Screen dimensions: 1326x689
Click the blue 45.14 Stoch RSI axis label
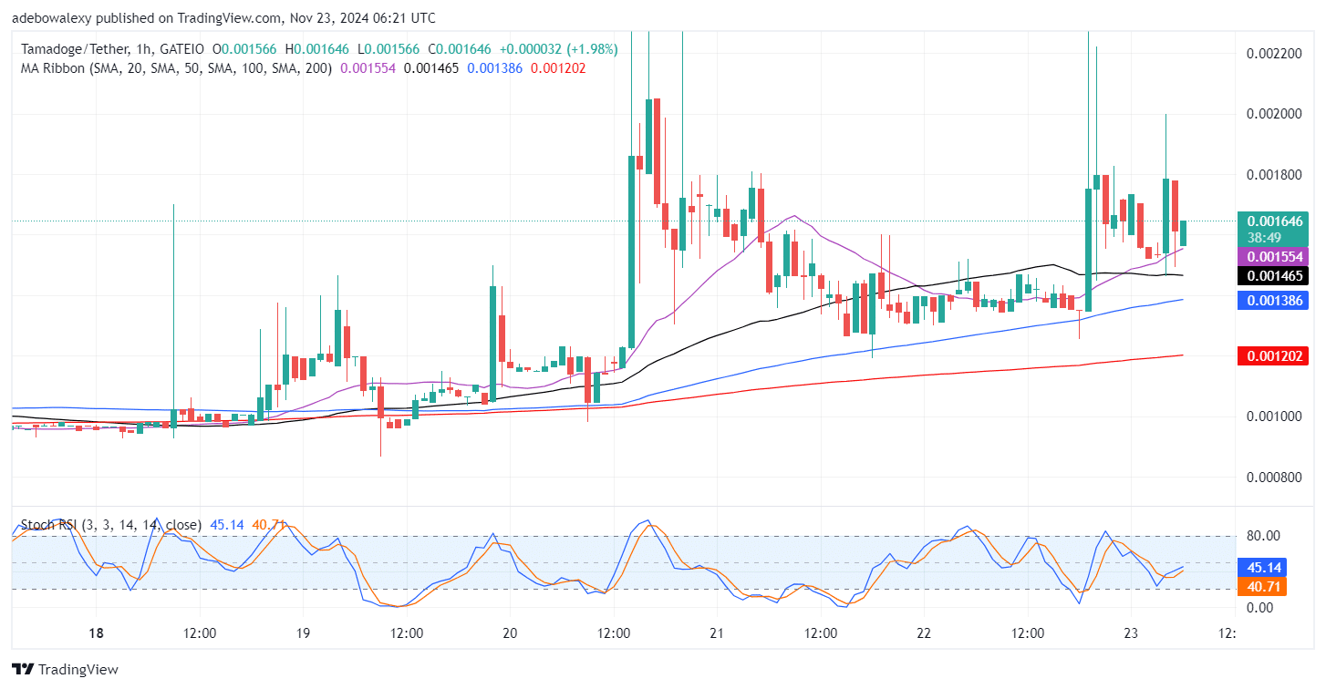(1262, 567)
